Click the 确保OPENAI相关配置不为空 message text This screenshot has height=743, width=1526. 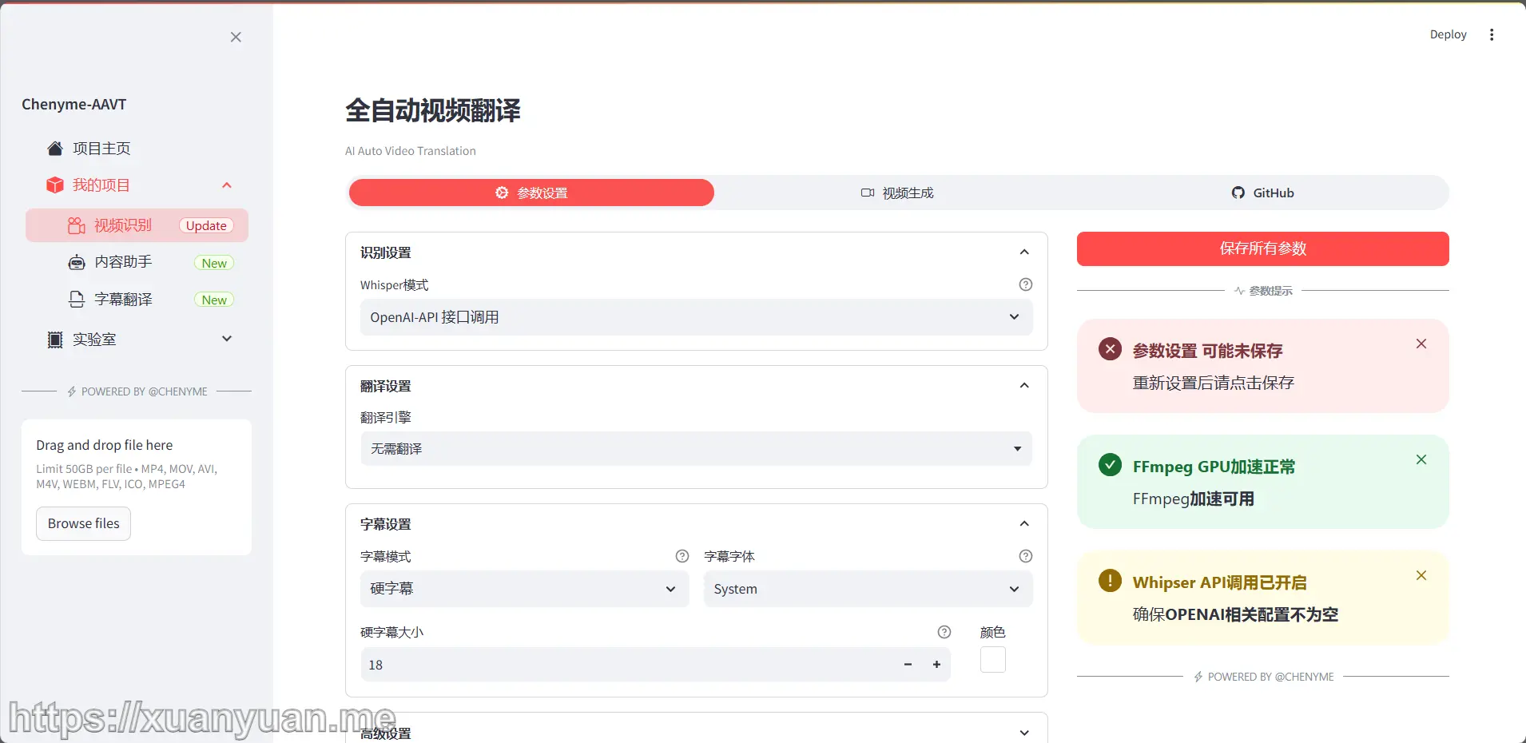pyautogui.click(x=1235, y=614)
